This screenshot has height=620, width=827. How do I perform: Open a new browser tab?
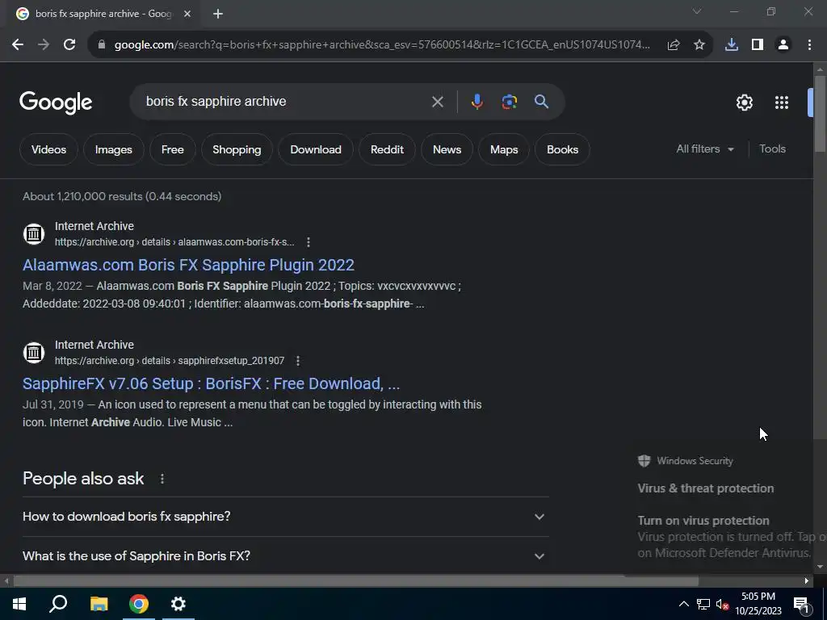tap(218, 14)
